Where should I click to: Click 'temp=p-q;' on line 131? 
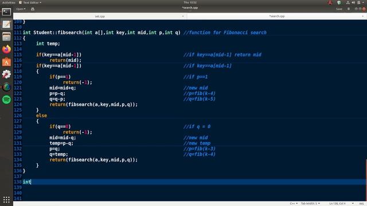tap(61, 143)
